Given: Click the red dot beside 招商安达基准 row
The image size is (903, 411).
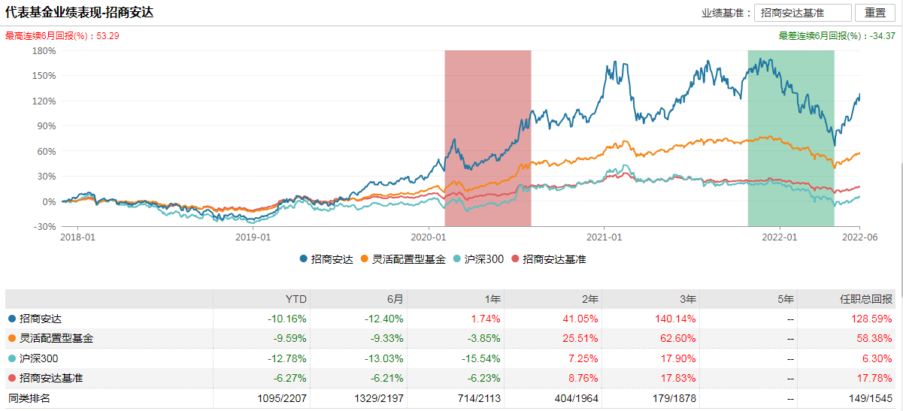Looking at the screenshot, I should [11, 378].
